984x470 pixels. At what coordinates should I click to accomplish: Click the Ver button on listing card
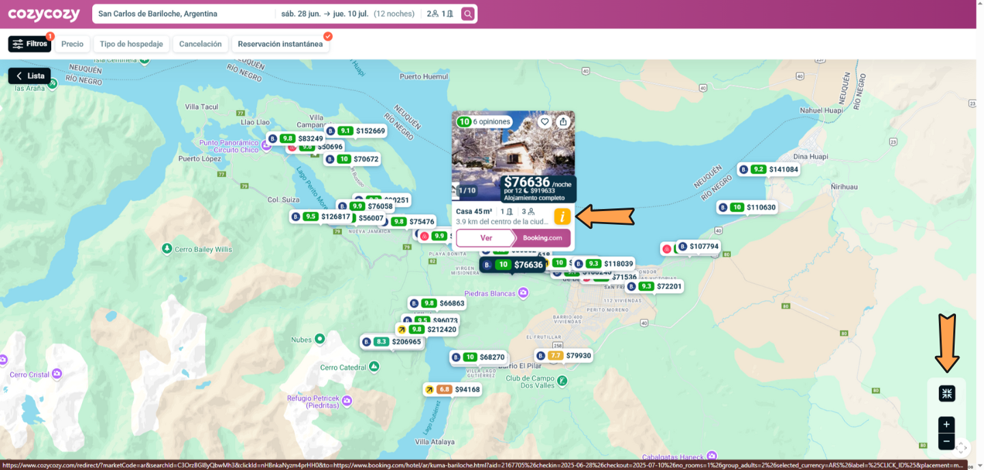coord(486,238)
